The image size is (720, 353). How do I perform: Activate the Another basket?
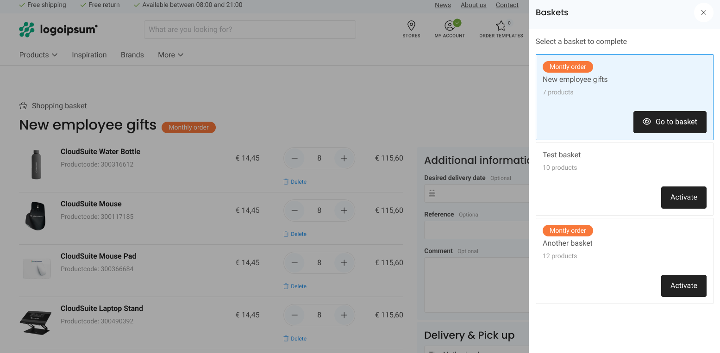[x=683, y=285]
